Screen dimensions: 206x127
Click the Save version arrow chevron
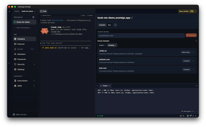tap(196, 11)
